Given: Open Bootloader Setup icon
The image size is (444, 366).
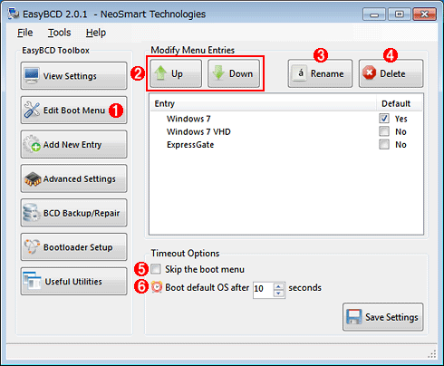Looking at the screenshot, I should point(32,246).
